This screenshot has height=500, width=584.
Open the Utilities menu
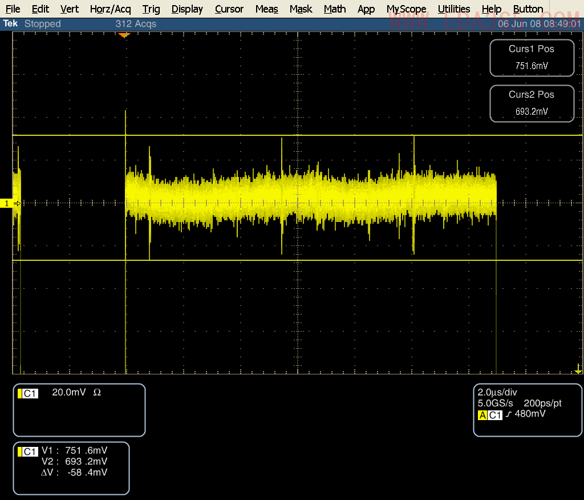[454, 9]
